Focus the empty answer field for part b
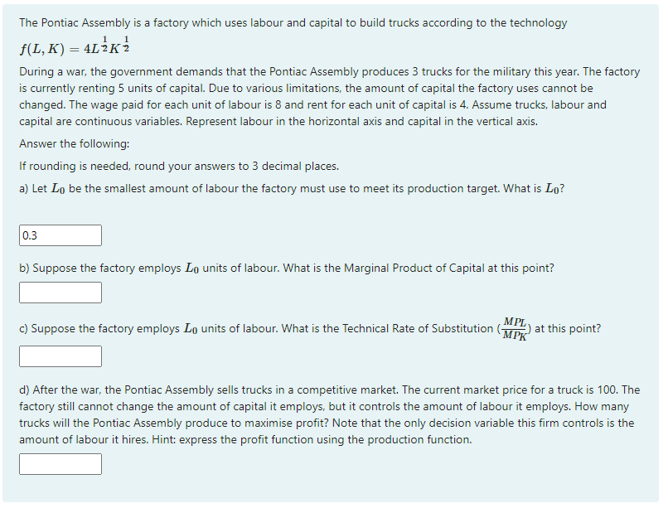Screen dimensions: 668x508 click(x=60, y=293)
